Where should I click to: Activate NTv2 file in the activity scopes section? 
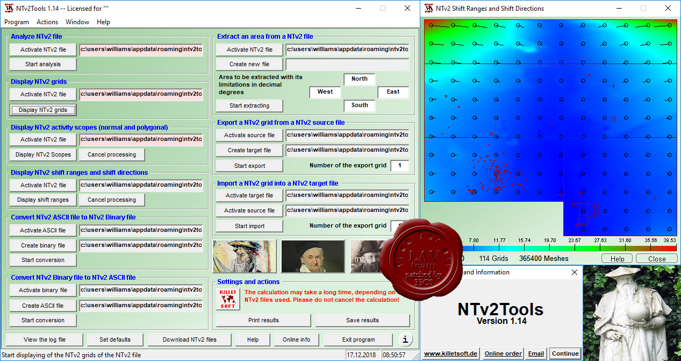point(43,139)
